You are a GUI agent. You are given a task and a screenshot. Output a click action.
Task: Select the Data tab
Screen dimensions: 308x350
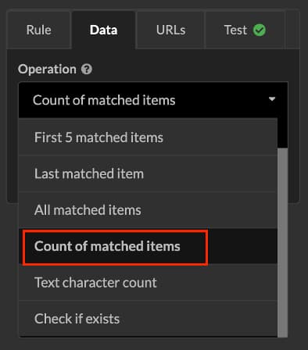[x=103, y=30]
